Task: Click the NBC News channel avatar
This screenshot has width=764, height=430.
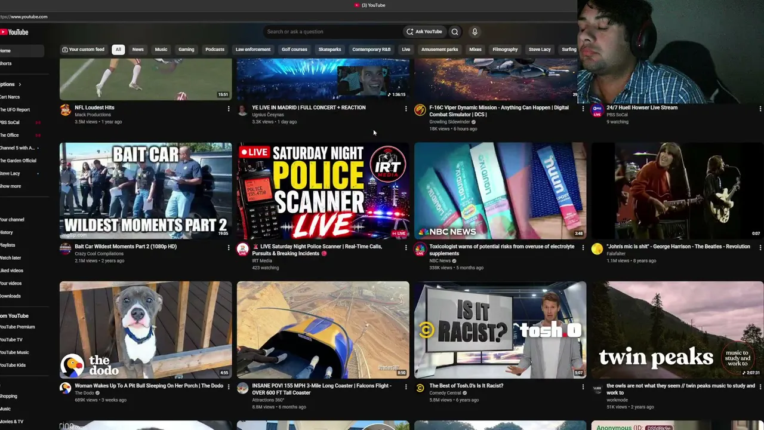Action: [x=420, y=249]
